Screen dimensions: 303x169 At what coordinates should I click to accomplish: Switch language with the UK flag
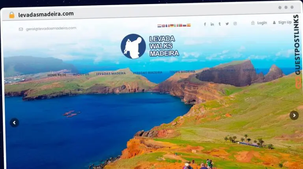(x=163, y=26)
